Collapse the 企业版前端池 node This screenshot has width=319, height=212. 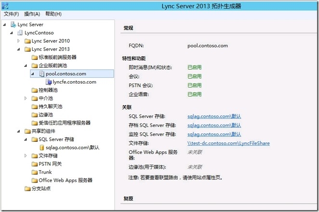point(26,66)
